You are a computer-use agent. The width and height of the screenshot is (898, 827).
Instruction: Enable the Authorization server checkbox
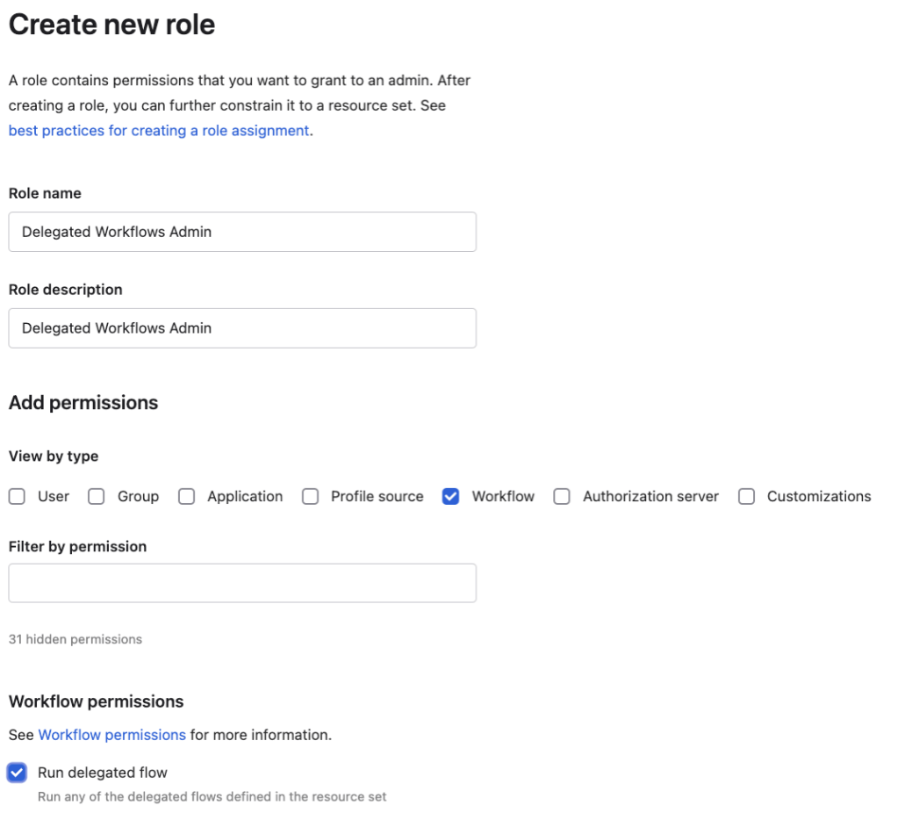pos(561,496)
